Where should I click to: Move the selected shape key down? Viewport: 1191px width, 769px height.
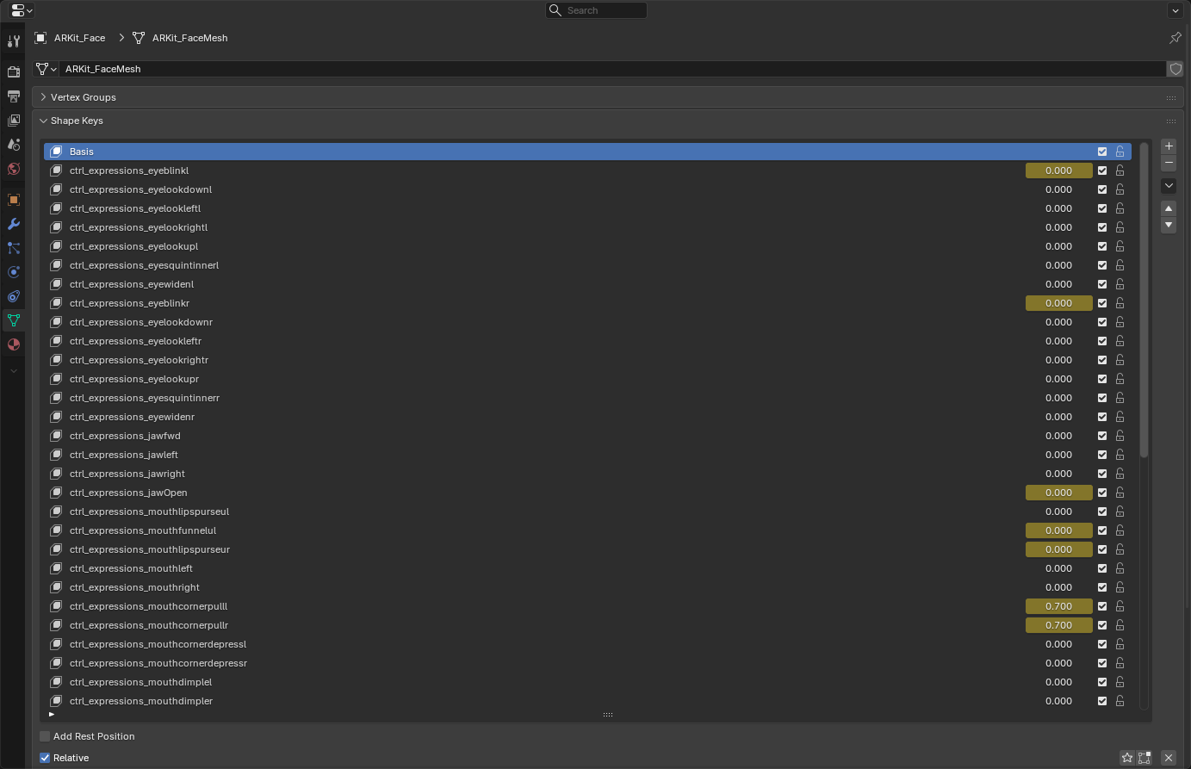click(x=1169, y=226)
